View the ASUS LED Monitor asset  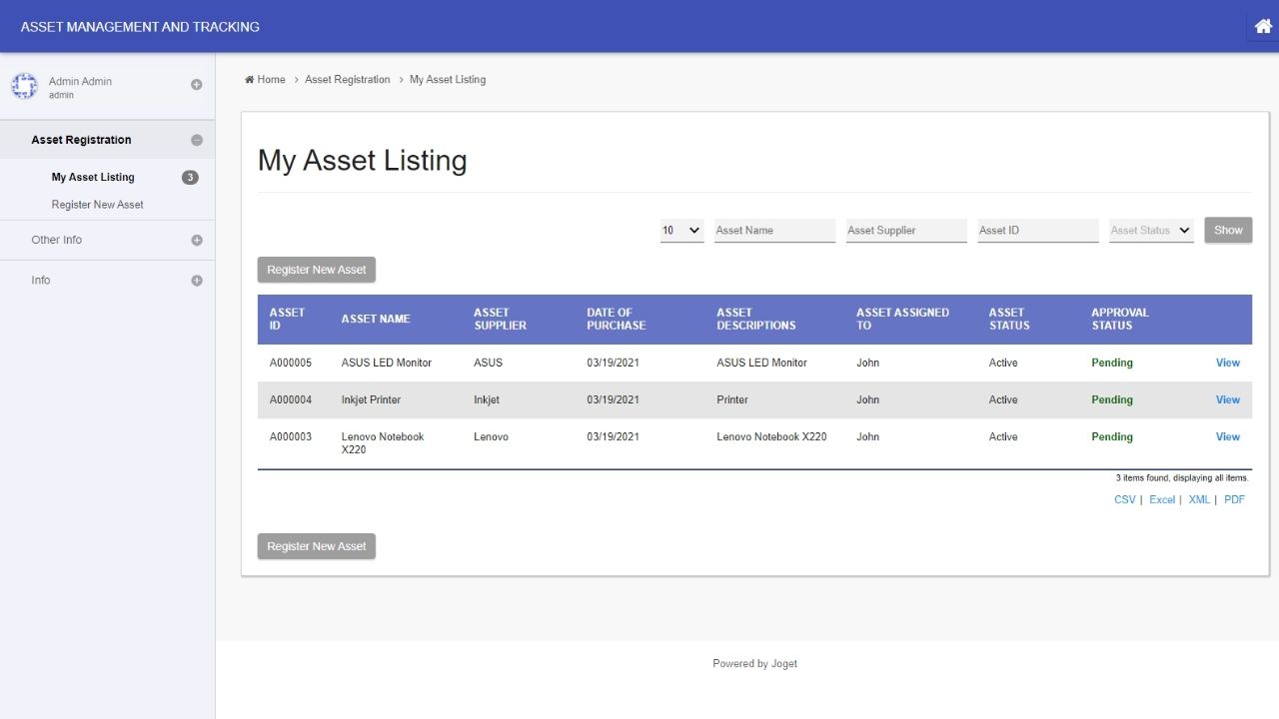1227,363
